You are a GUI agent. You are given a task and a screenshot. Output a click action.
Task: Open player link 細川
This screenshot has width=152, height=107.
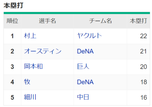(x=30, y=97)
